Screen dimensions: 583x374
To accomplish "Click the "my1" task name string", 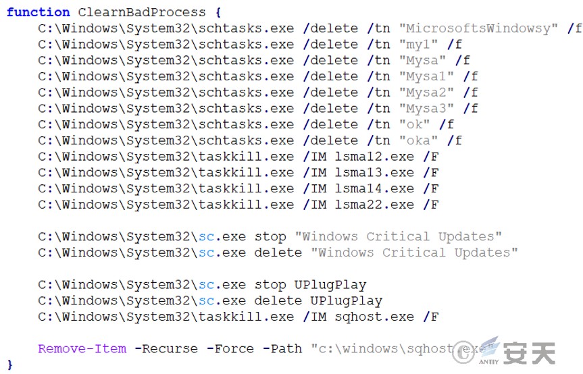I will point(418,44).
